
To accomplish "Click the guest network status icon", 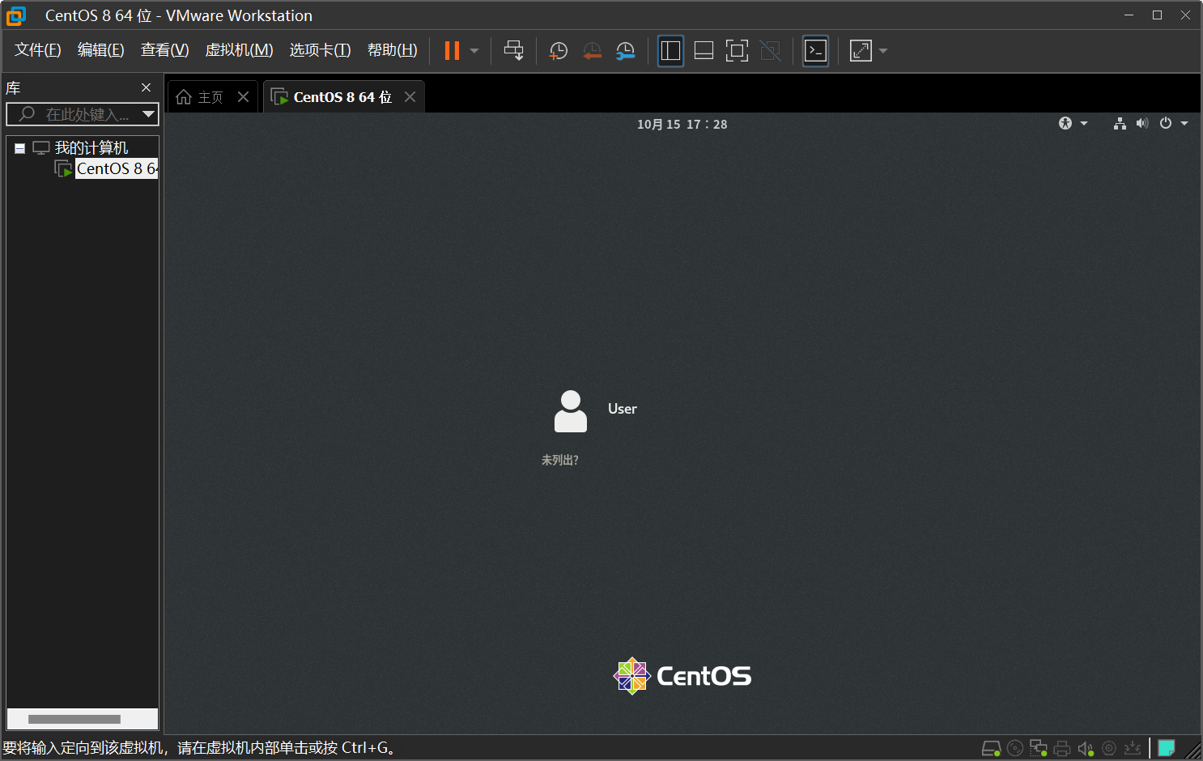I will (1120, 123).
